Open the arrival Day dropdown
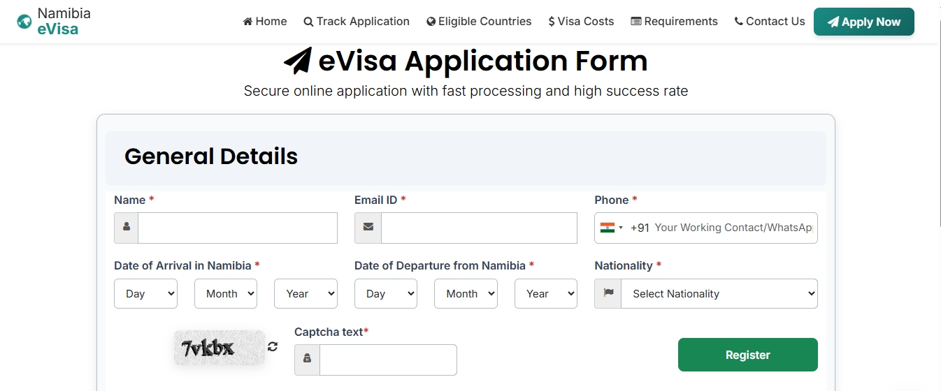 point(145,294)
